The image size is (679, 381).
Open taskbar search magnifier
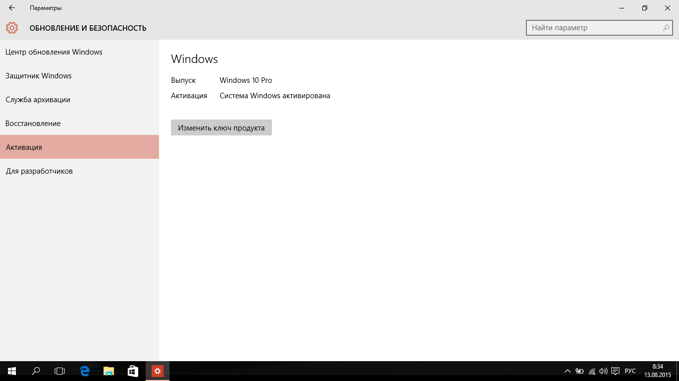pyautogui.click(x=36, y=371)
